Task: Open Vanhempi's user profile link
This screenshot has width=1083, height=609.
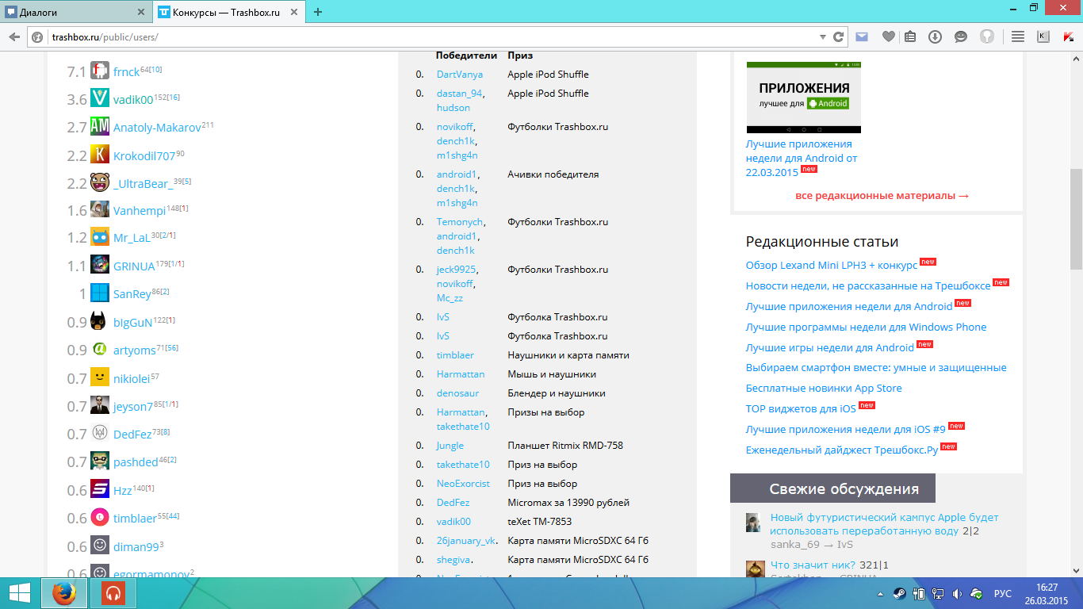Action: coord(140,211)
